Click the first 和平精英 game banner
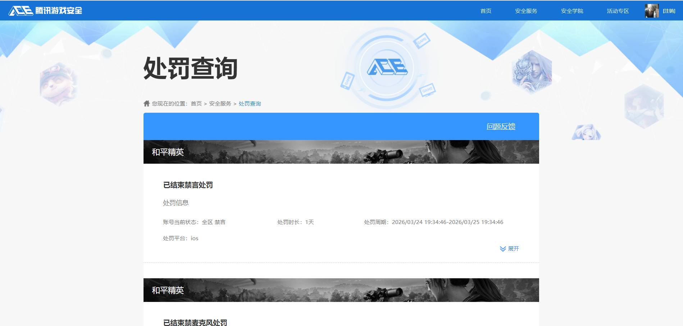The height and width of the screenshot is (326, 683). 341,152
